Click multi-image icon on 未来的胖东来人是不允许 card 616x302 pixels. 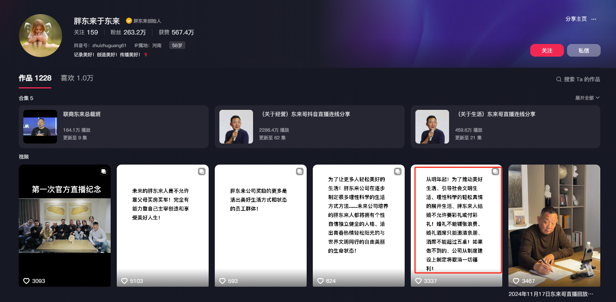(202, 171)
